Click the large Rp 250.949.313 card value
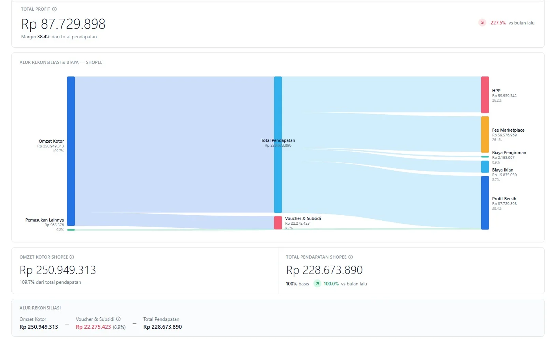The width and height of the screenshot is (558, 339). [58, 270]
